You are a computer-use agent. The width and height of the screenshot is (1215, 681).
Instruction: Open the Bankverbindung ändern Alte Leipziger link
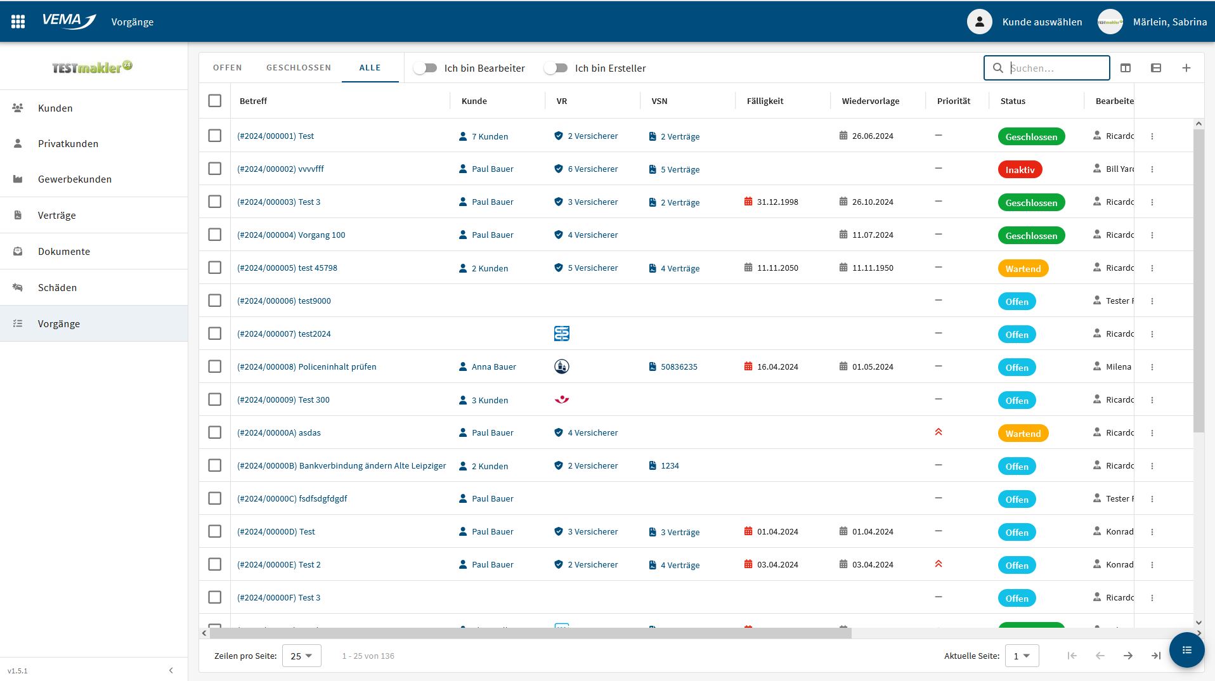(341, 465)
